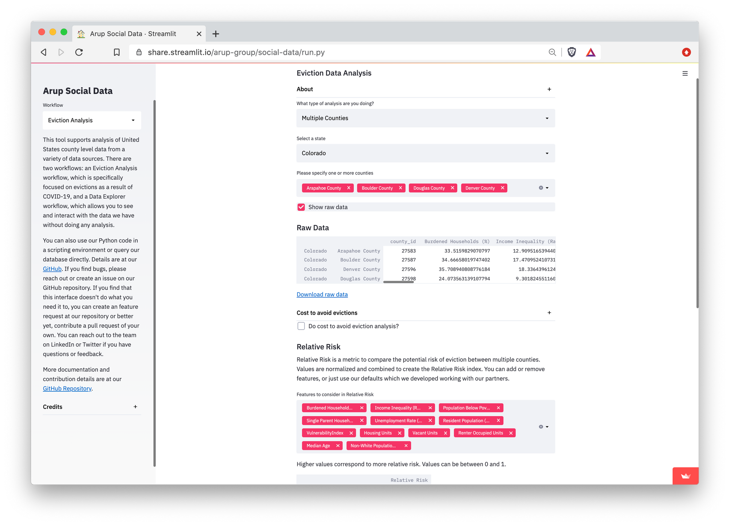Click the sidebar vertical scrollbar

pos(154,283)
